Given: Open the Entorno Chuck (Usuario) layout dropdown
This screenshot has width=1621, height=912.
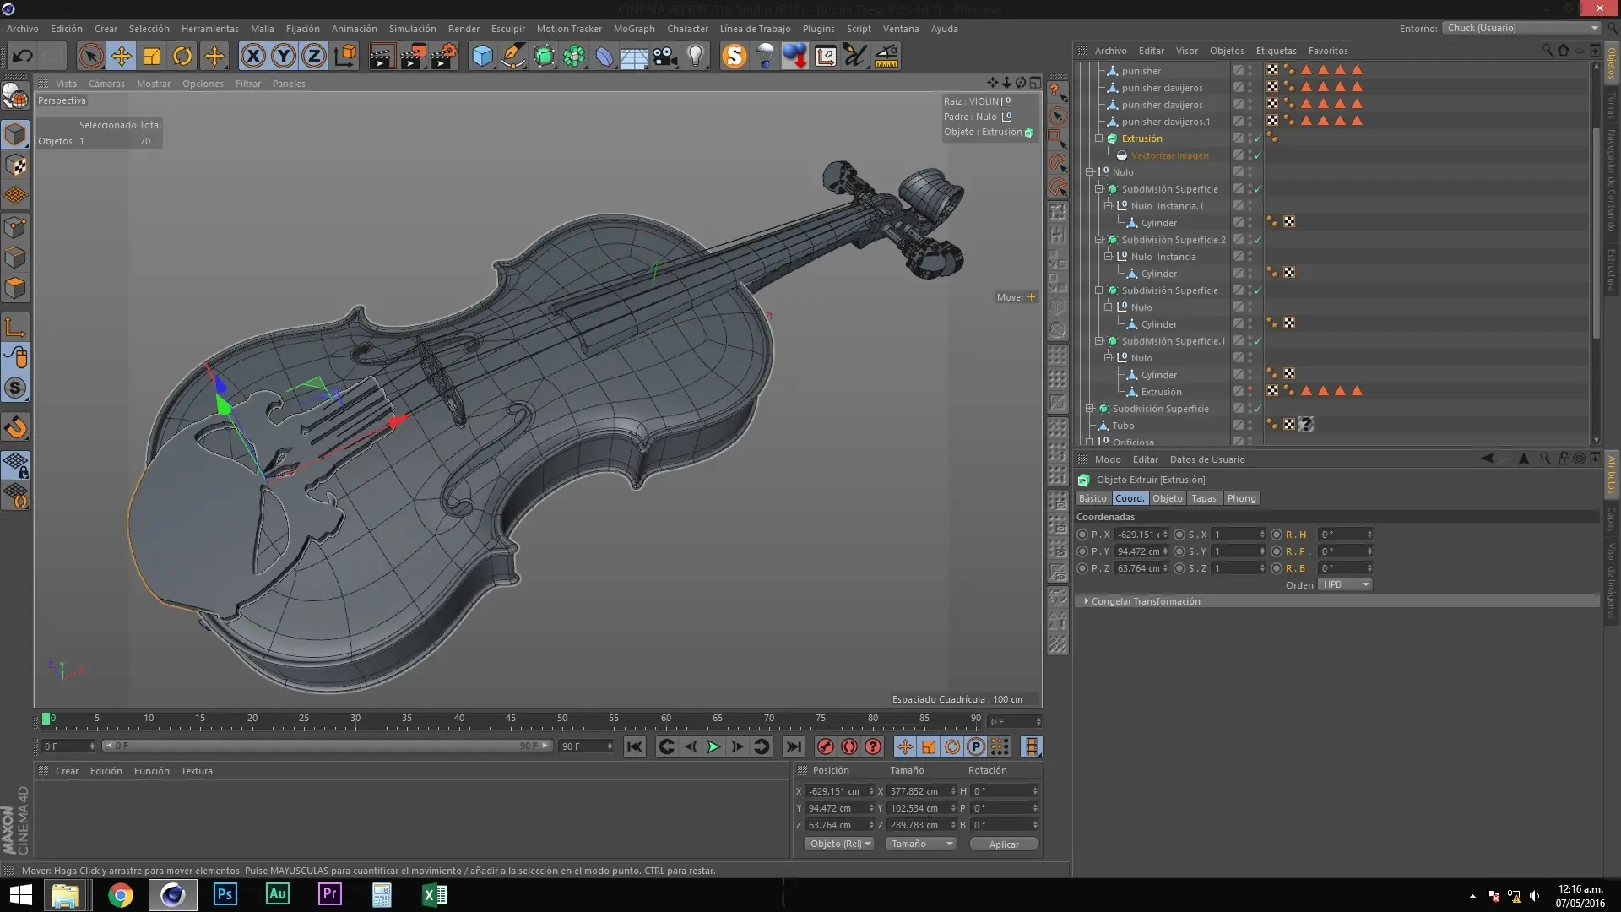Looking at the screenshot, I should (x=1522, y=28).
